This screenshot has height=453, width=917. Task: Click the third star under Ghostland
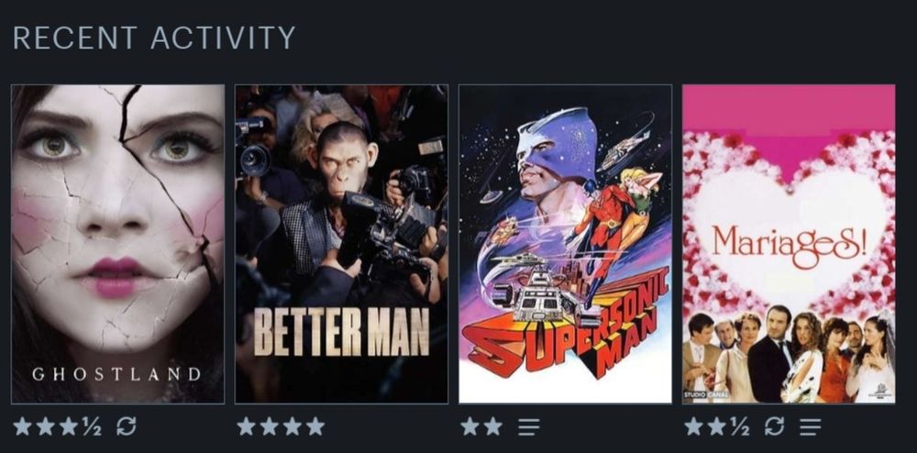[69, 426]
